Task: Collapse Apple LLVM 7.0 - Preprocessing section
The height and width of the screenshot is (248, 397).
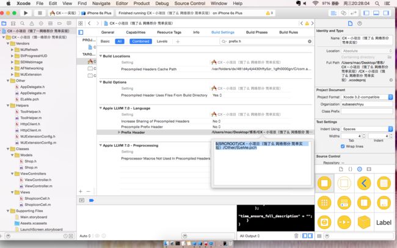Action: pyautogui.click(x=101, y=145)
